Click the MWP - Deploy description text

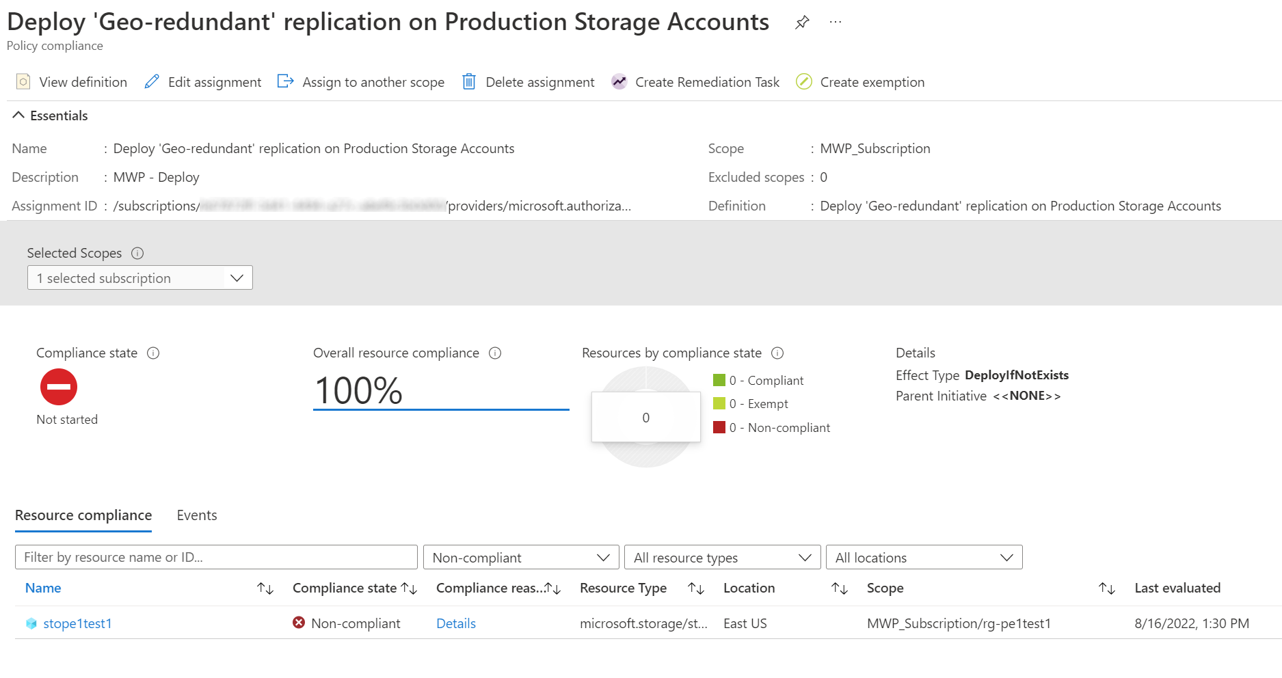[157, 177]
